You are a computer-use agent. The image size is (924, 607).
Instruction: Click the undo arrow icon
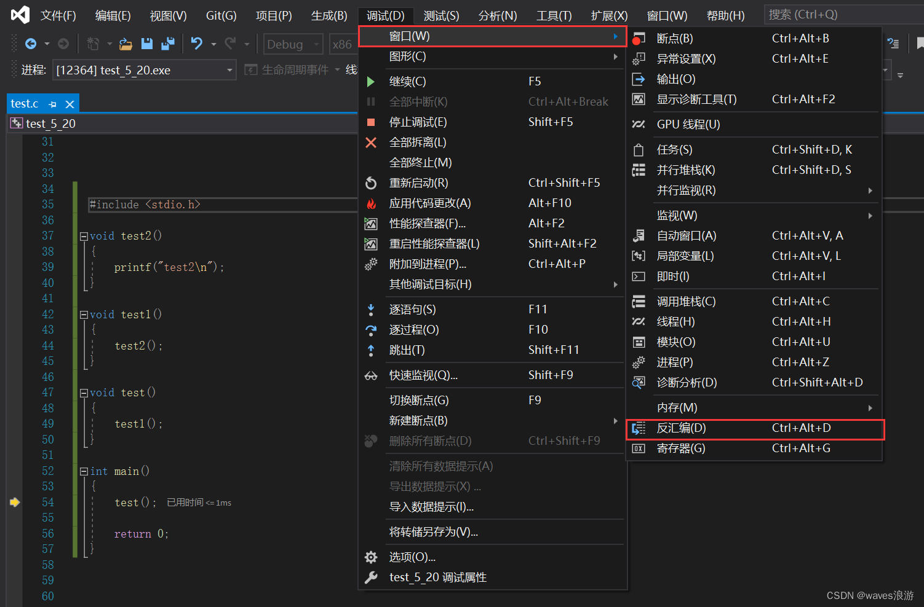pos(197,43)
